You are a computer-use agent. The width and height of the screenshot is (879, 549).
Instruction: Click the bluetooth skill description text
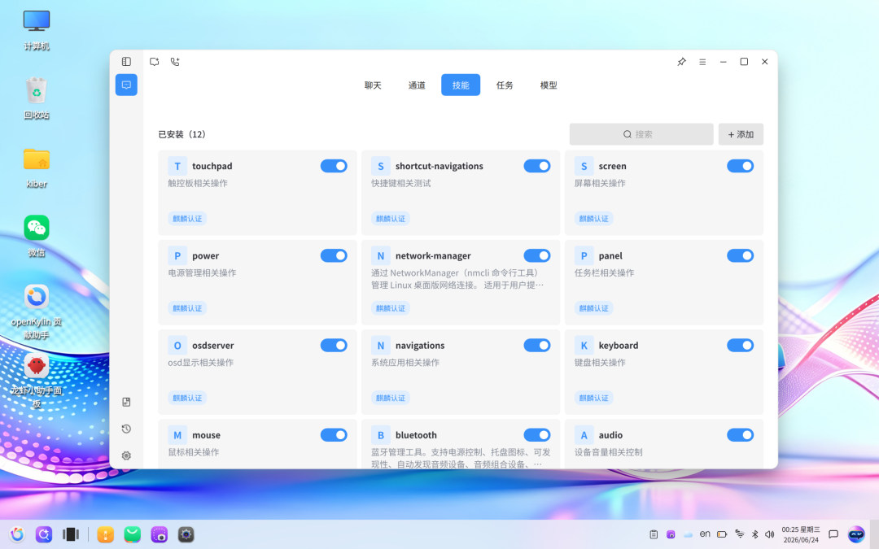pos(460,458)
